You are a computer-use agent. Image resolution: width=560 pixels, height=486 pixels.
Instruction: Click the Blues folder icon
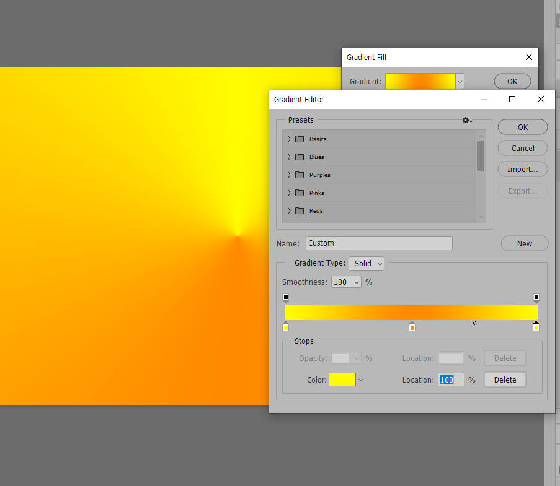point(300,157)
